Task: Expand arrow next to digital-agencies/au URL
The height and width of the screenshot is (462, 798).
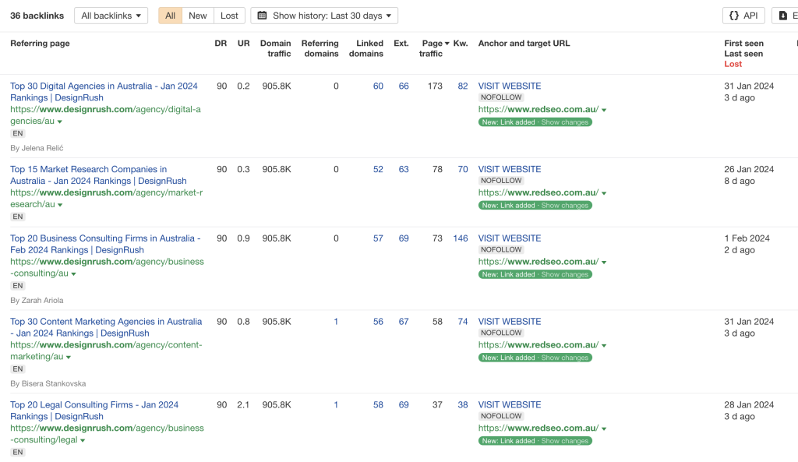Action: pyautogui.click(x=60, y=122)
